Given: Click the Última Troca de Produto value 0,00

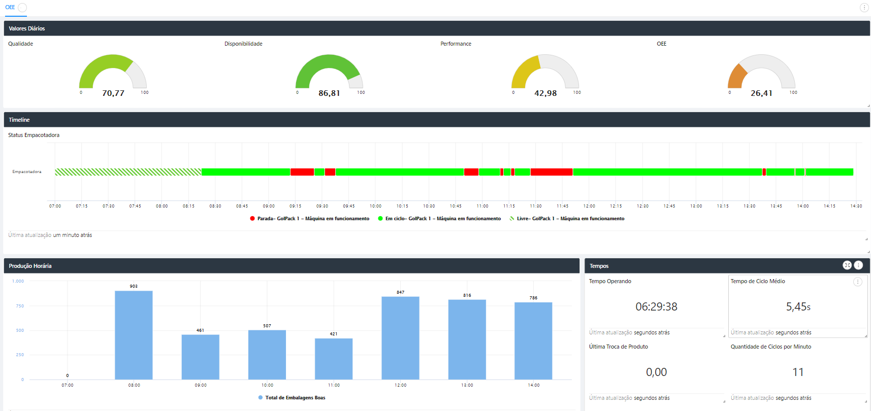Looking at the screenshot, I should (656, 372).
